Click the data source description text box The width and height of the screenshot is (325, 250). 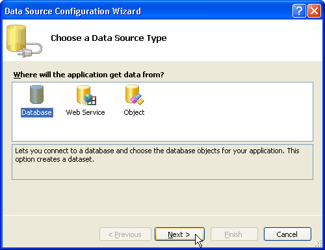tap(162, 162)
